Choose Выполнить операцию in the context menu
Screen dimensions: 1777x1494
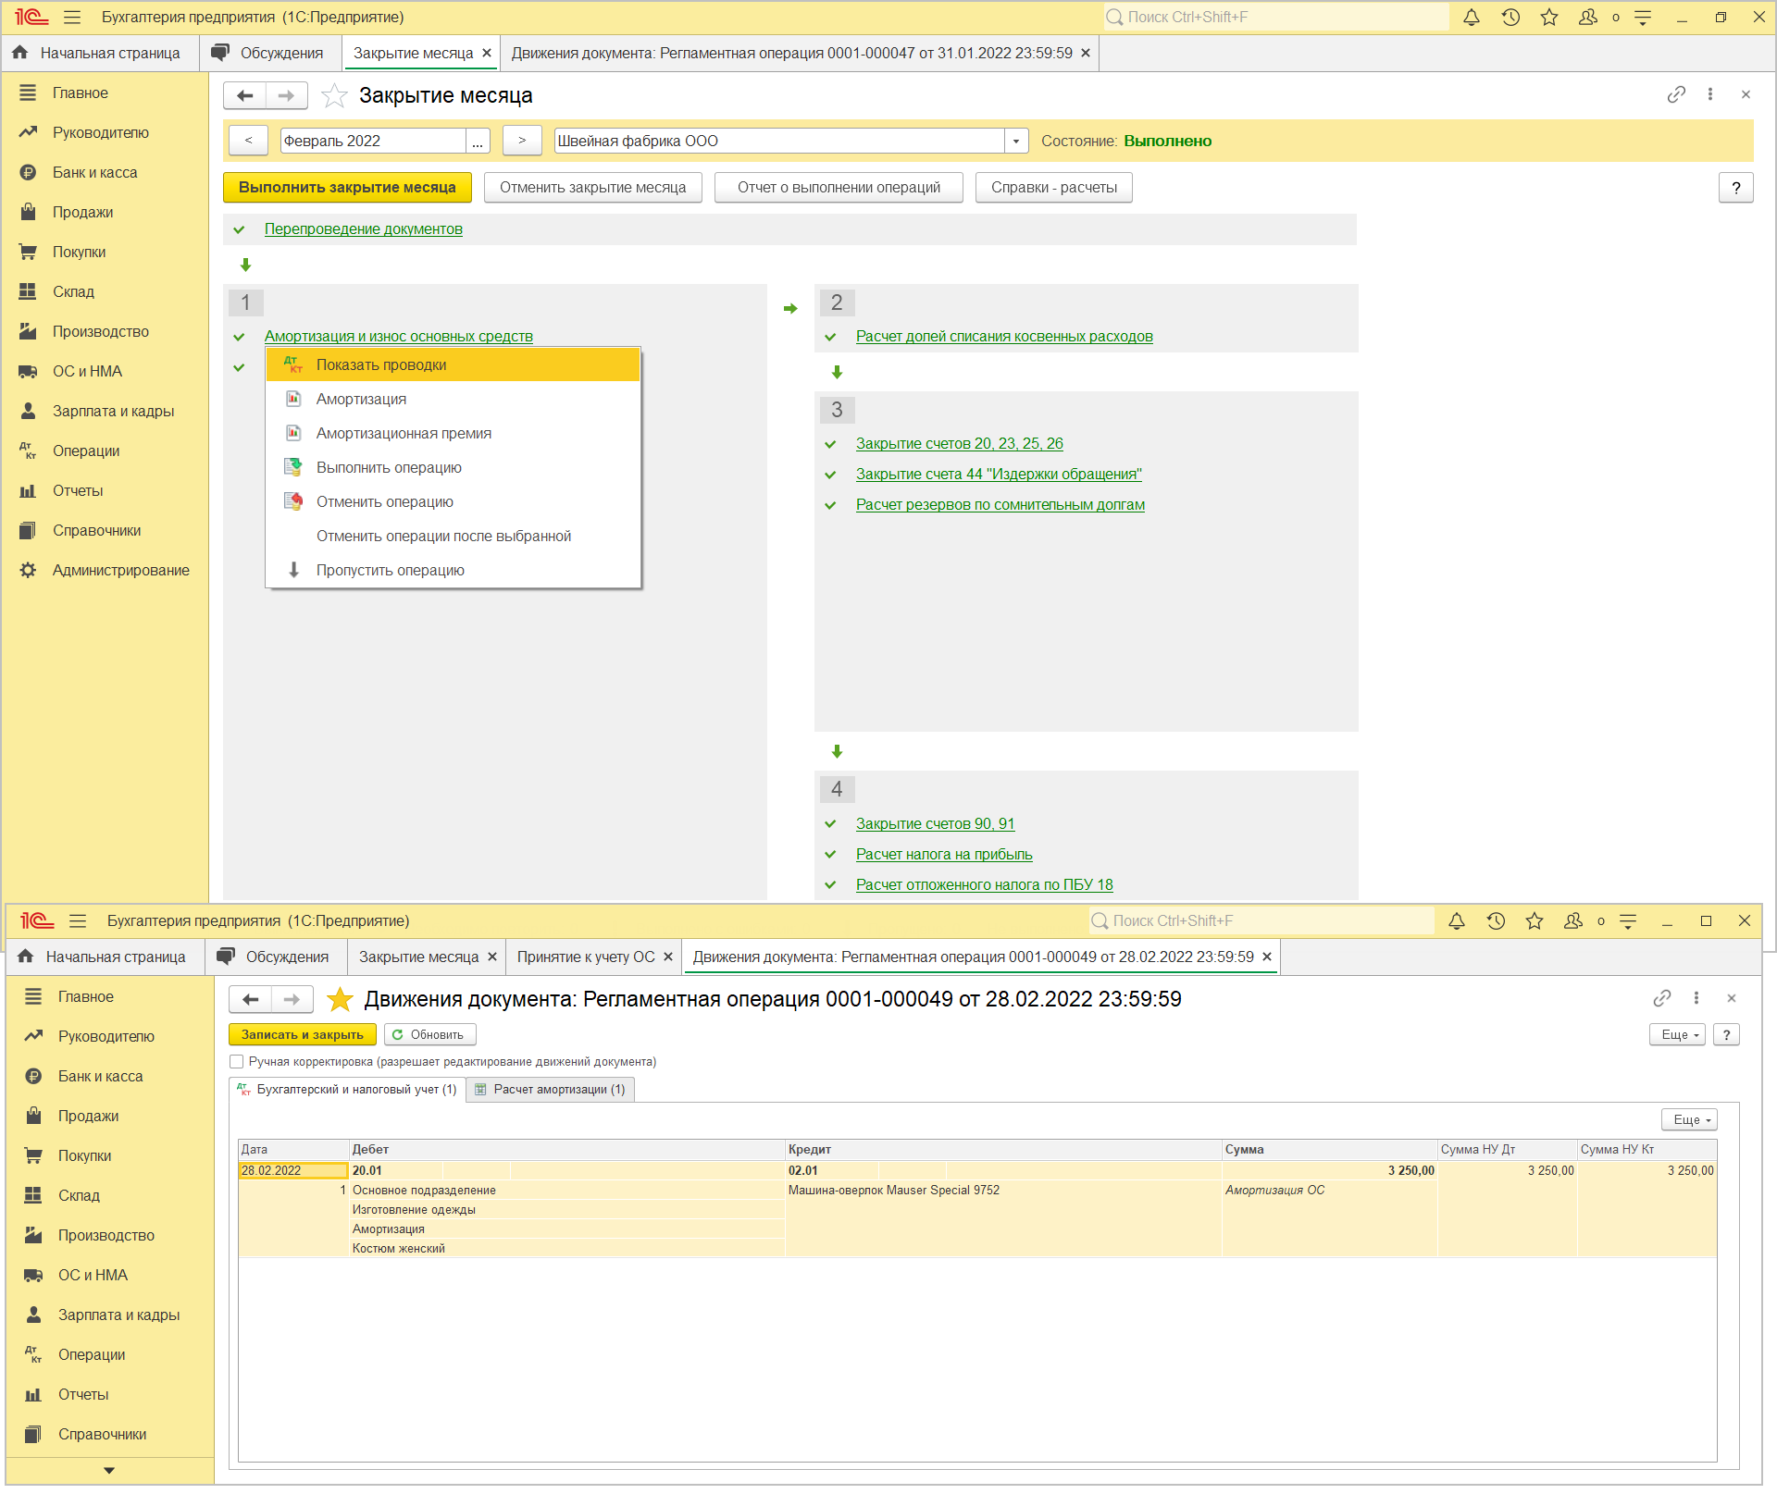453,468
